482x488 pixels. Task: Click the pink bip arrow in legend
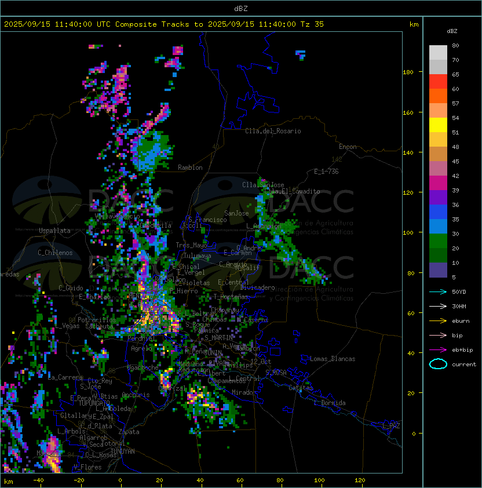pyautogui.click(x=438, y=335)
